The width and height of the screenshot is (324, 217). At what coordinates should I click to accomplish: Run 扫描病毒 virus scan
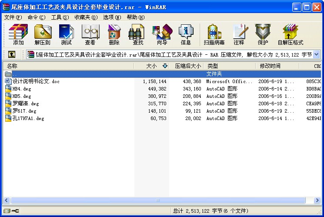pyautogui.click(x=215, y=34)
